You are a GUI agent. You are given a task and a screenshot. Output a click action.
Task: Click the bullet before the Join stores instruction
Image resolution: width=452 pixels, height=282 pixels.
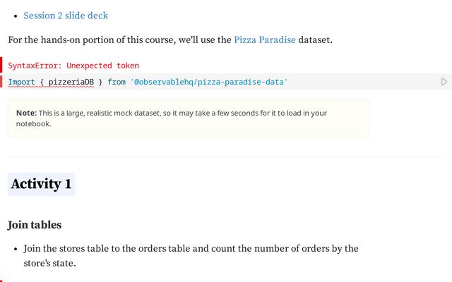tap(16, 249)
